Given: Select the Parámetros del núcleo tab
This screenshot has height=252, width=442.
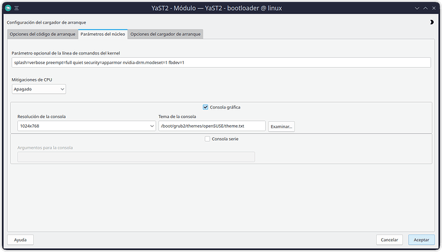Looking at the screenshot, I should 103,34.
